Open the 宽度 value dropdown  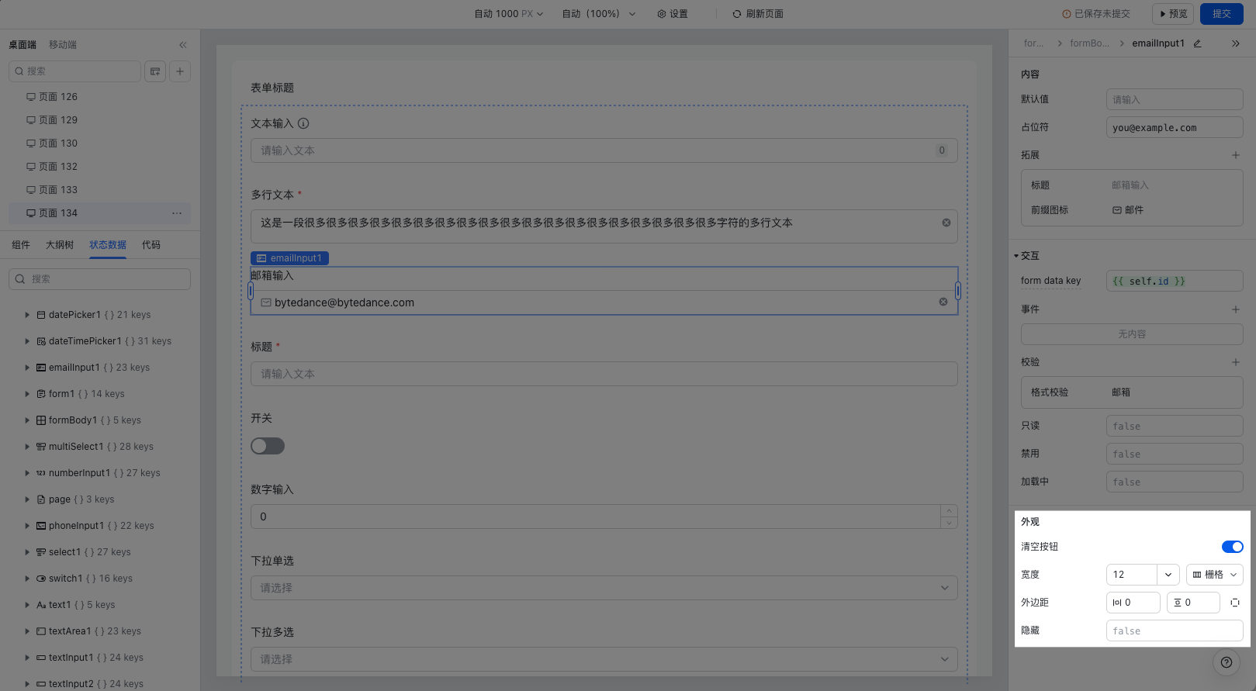pos(1168,575)
